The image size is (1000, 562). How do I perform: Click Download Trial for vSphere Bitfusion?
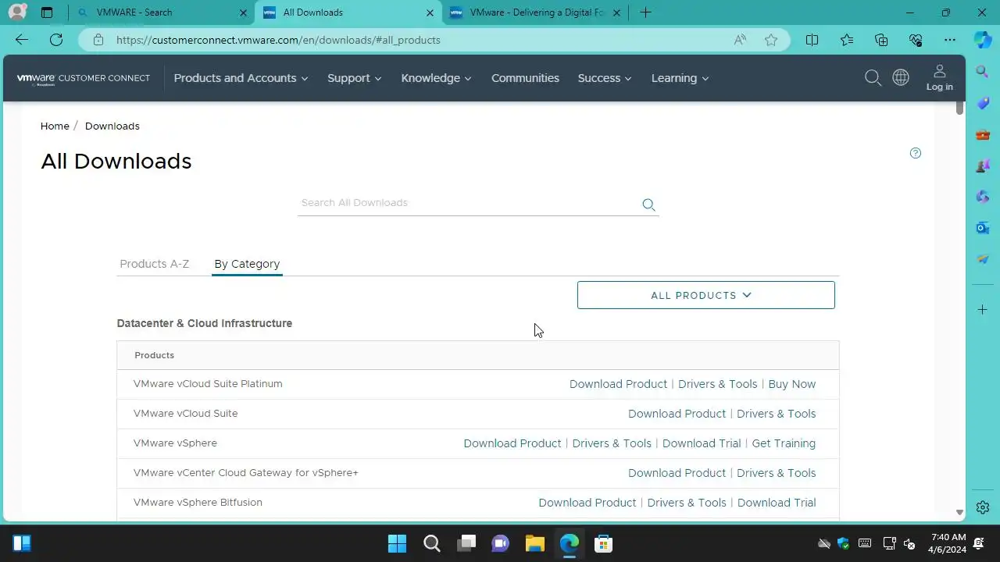777,503
